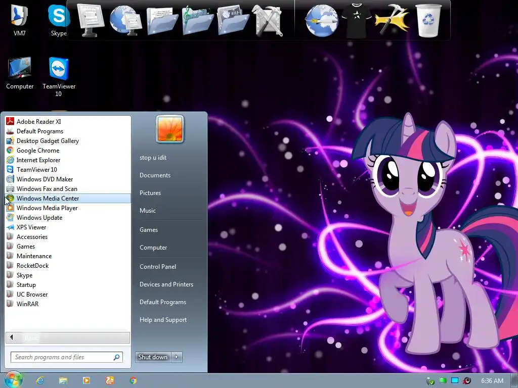Open Help and Support
This screenshot has height=388, width=518.
(x=163, y=320)
